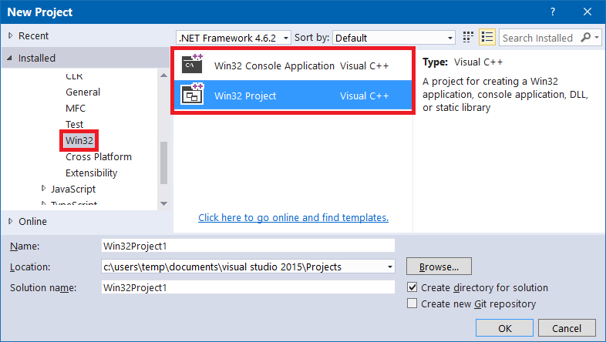Switch to small icons grid view
Image resolution: width=606 pixels, height=342 pixels.
pyautogui.click(x=469, y=37)
